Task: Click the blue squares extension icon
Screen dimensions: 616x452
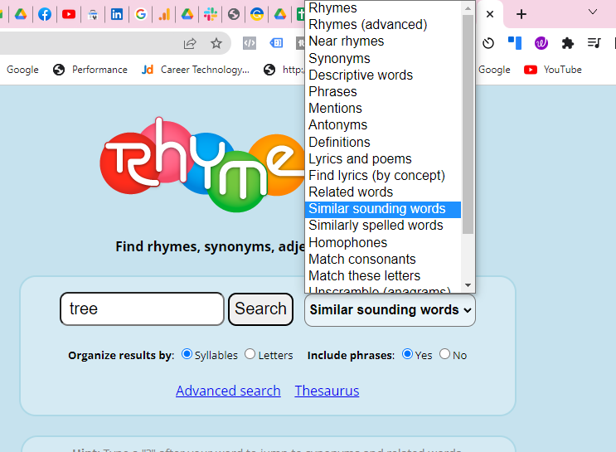Action: tap(515, 43)
